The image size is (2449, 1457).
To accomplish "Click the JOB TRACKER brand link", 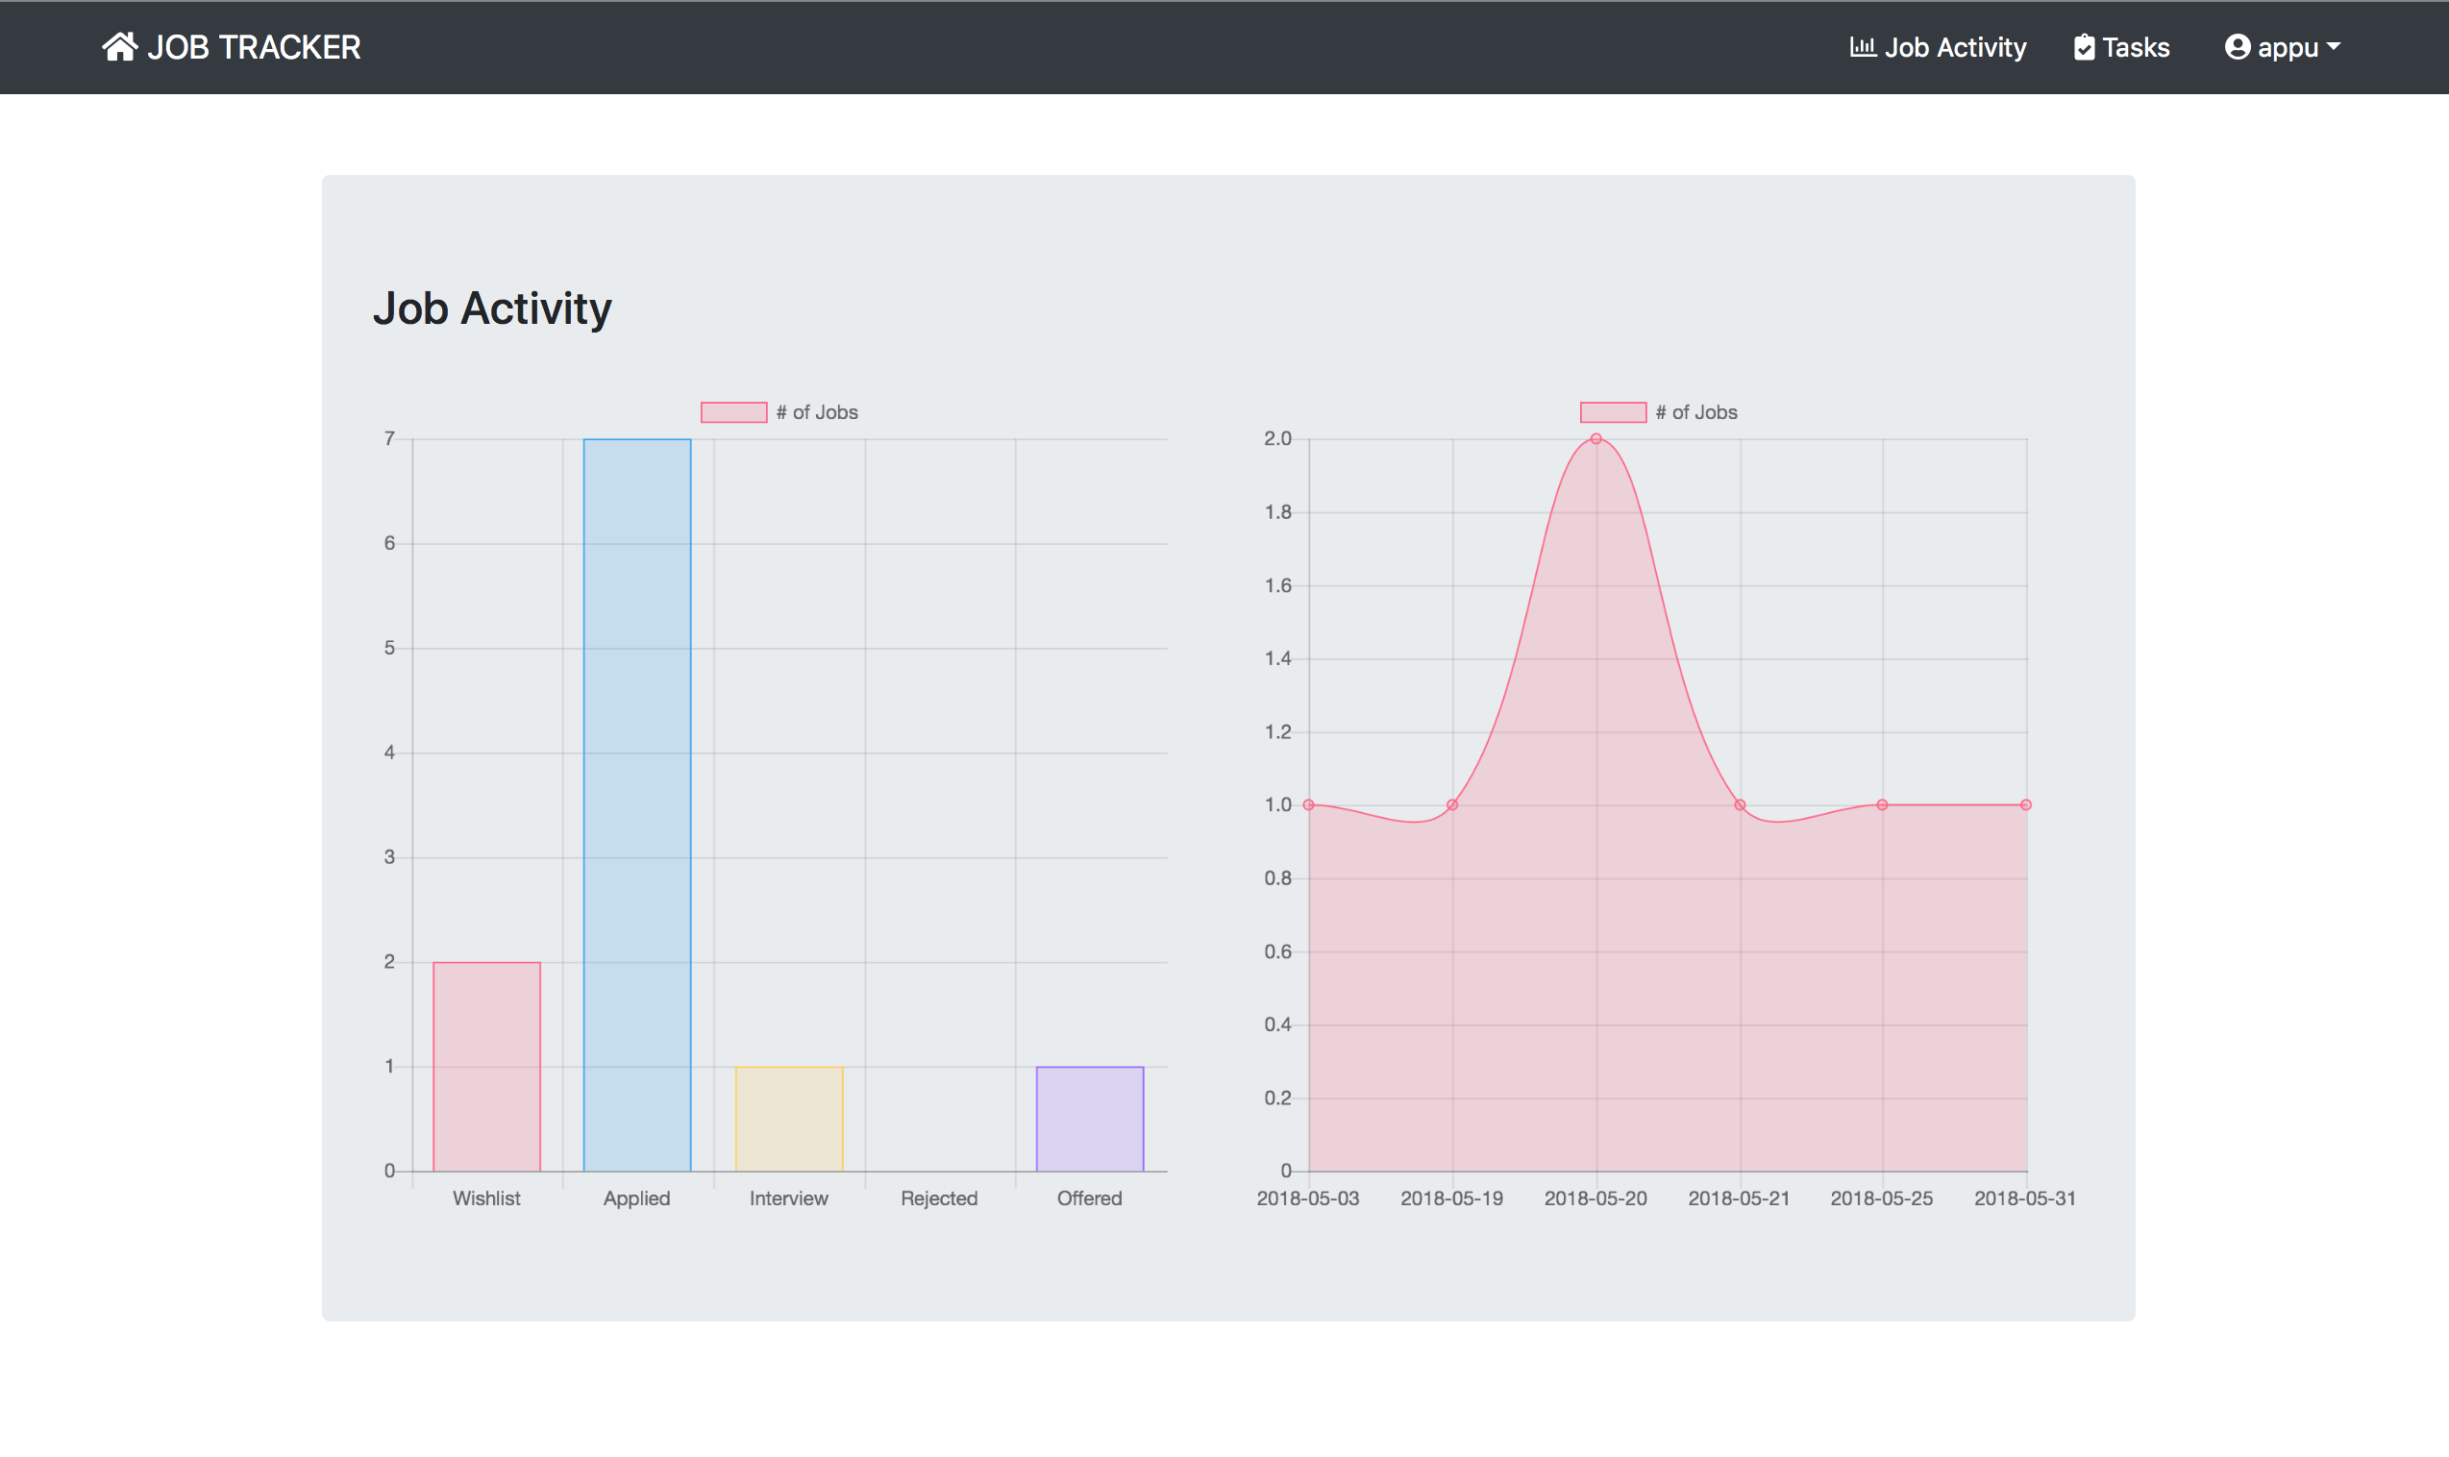I will (253, 47).
